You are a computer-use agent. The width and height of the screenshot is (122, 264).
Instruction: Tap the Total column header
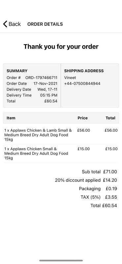(x=110, y=118)
